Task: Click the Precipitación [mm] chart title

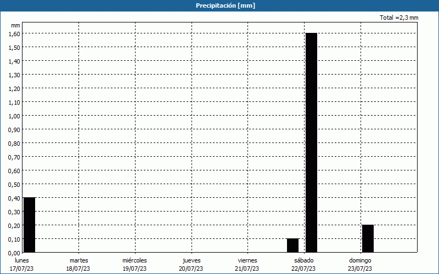Action: [226, 5]
